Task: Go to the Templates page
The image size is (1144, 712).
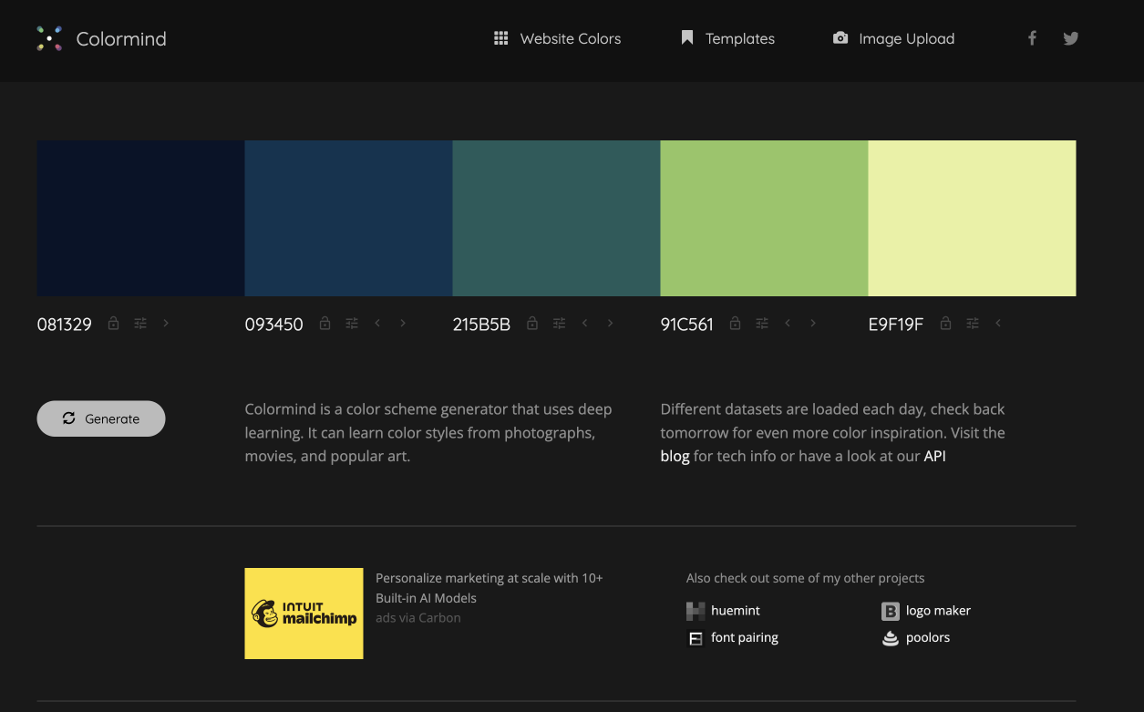Action: pos(727,38)
